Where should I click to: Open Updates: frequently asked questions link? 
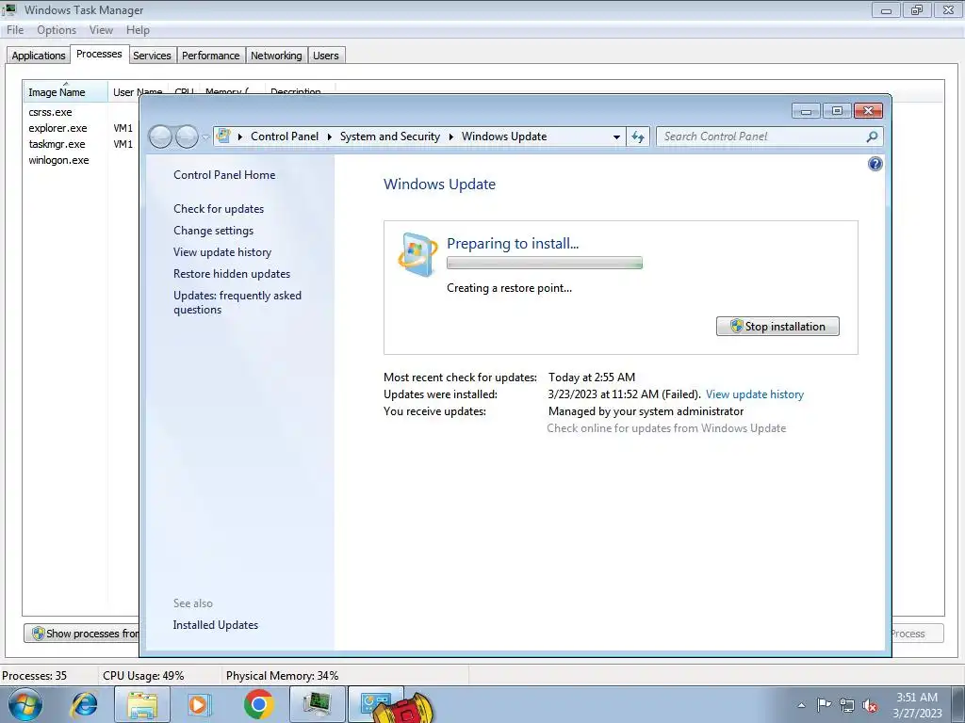pos(237,302)
